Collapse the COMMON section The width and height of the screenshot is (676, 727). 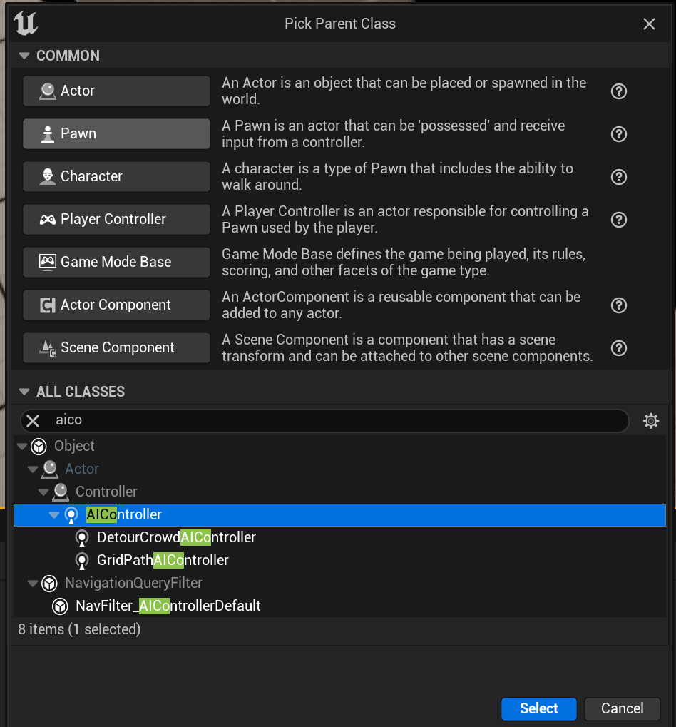point(25,56)
